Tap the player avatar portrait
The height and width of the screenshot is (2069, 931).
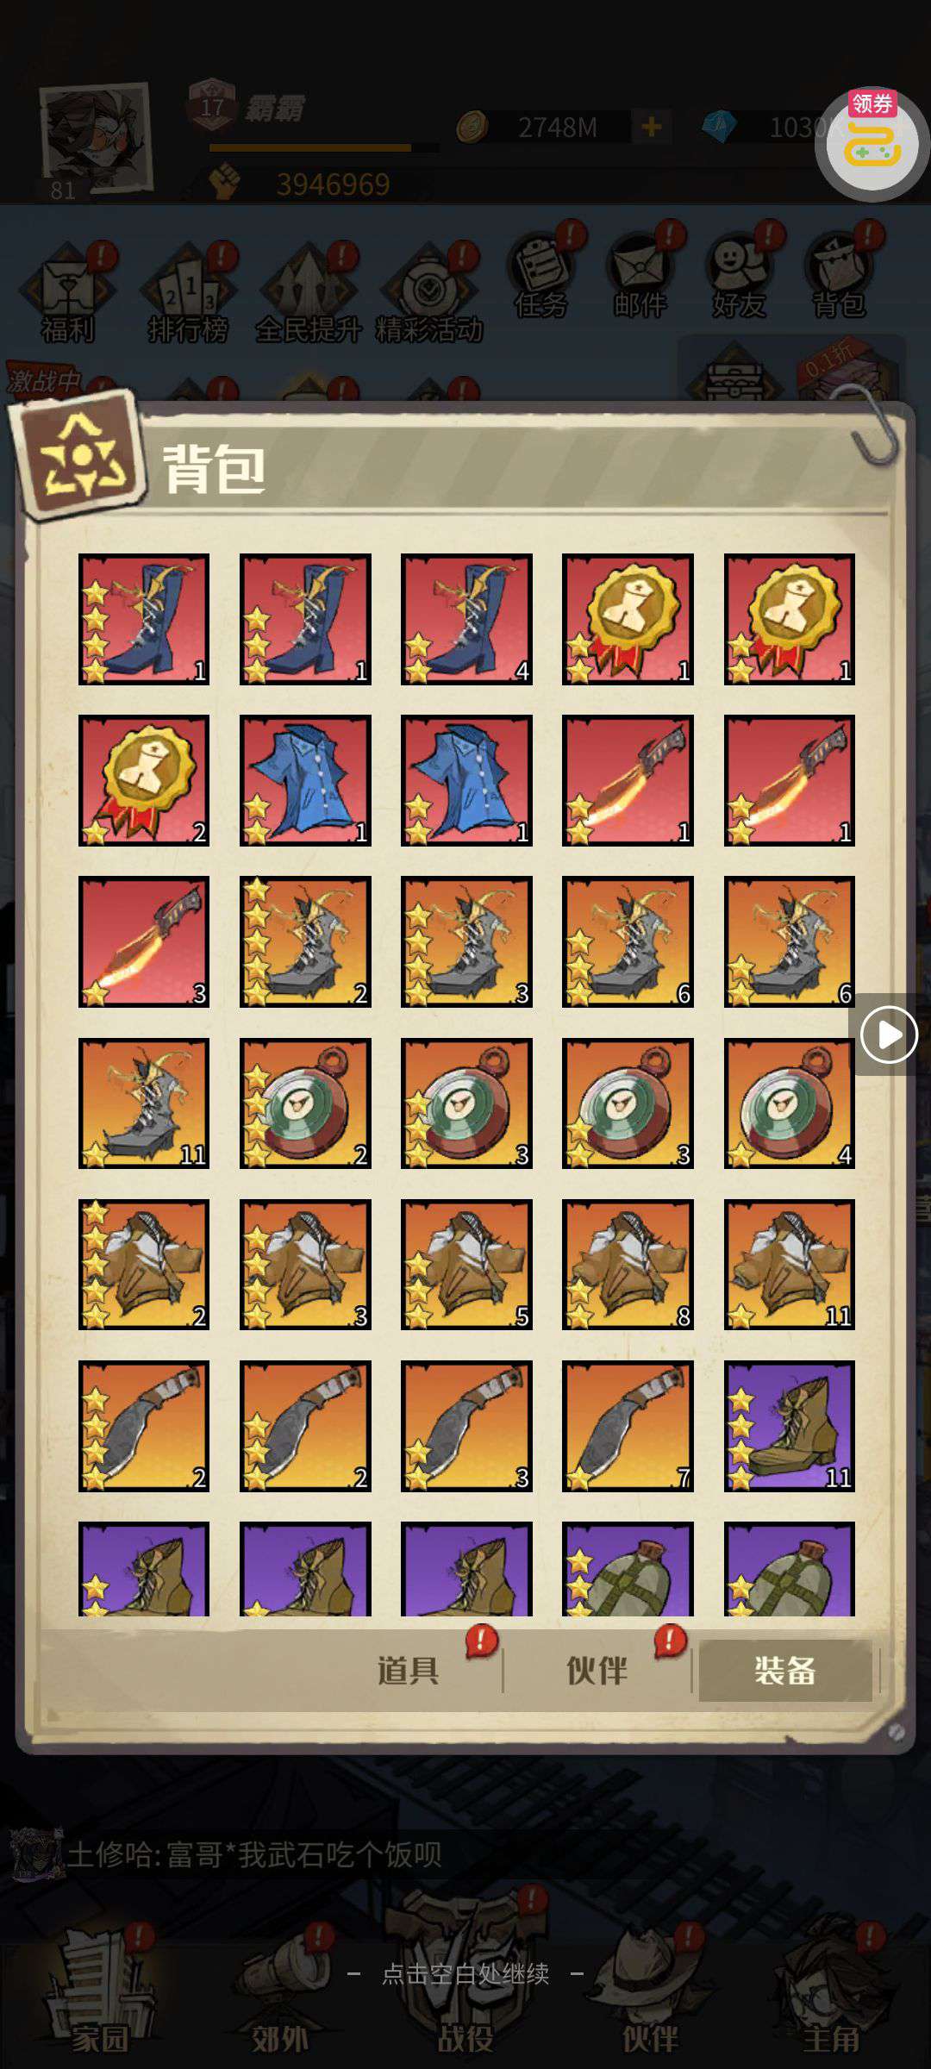pyautogui.click(x=95, y=138)
